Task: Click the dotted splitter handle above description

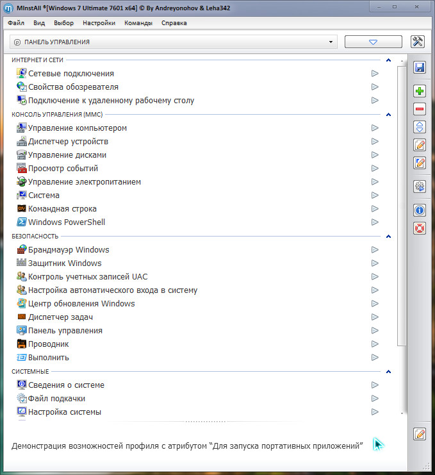Action: coord(206,421)
